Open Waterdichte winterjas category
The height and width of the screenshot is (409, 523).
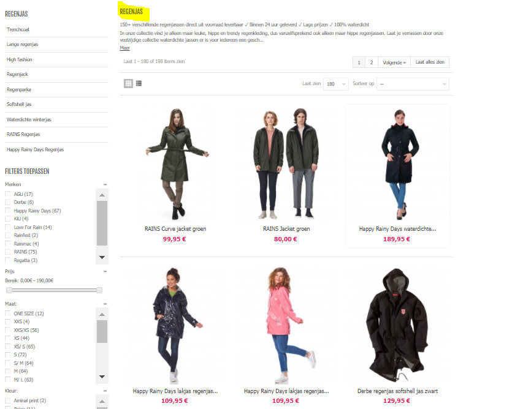click(x=29, y=119)
